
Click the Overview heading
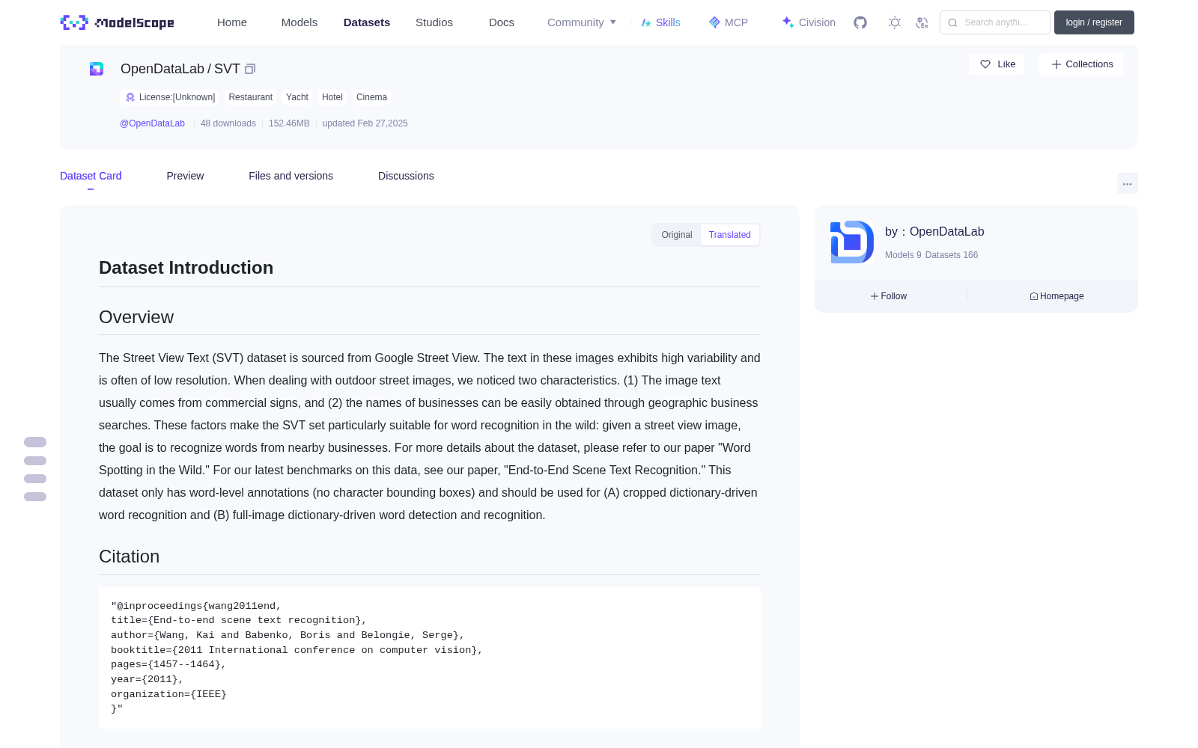[x=136, y=317]
